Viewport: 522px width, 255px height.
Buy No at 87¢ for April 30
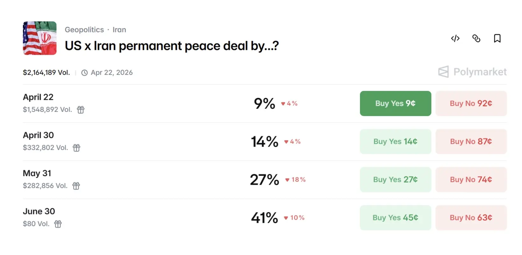471,141
